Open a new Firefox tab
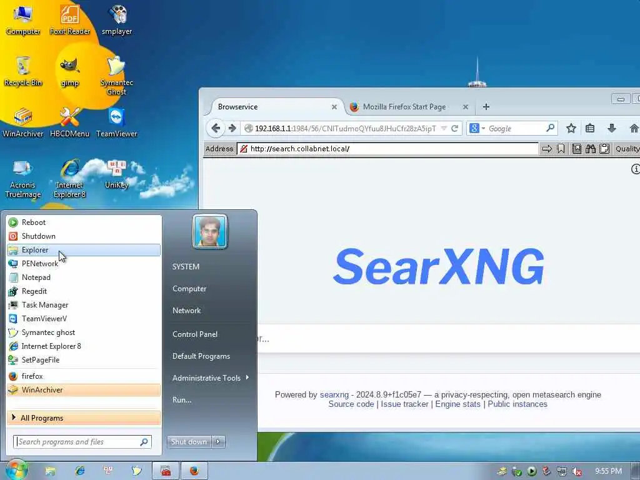 [x=486, y=107]
